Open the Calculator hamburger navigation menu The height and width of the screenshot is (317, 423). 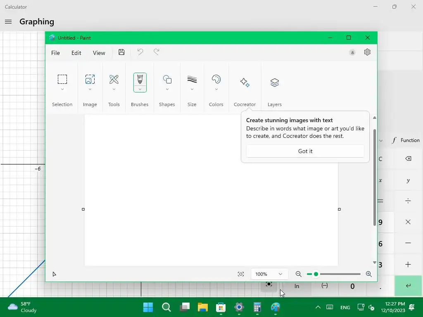8,21
